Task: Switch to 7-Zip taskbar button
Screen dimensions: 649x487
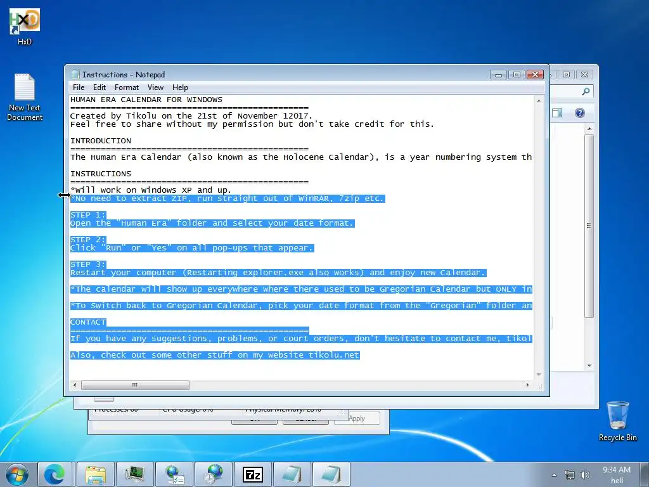Action: tap(252, 474)
